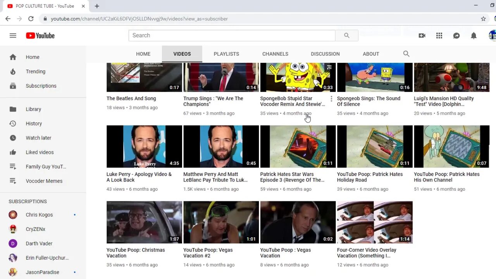Open the YouTube apps grid
Screen dimensions: 496x279
coord(439,36)
